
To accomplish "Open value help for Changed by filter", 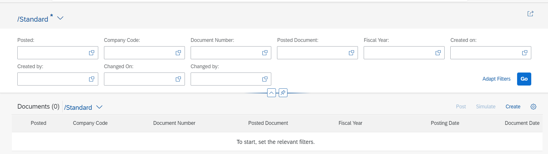I will click(x=265, y=79).
